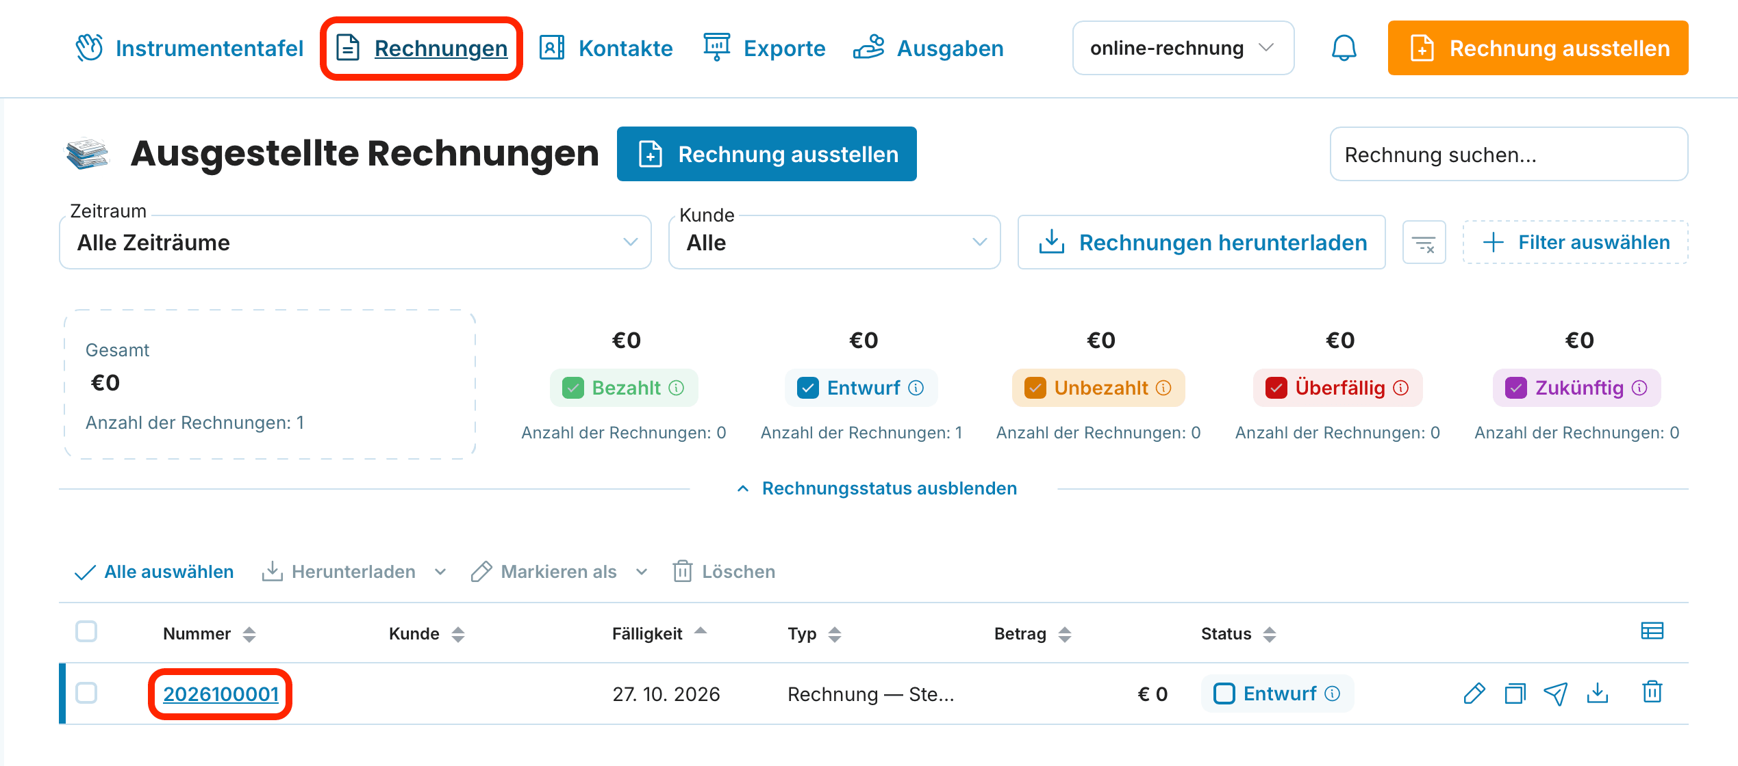
Task: Click info icon in row Entwurf status
Action: (1332, 694)
